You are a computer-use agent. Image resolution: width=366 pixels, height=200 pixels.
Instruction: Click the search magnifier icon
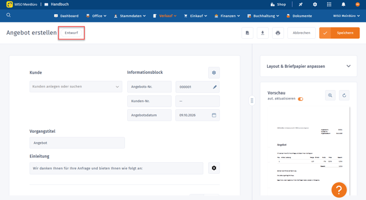click(8, 15)
